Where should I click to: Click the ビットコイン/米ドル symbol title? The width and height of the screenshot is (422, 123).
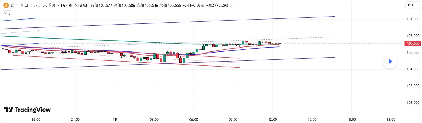point(33,5)
